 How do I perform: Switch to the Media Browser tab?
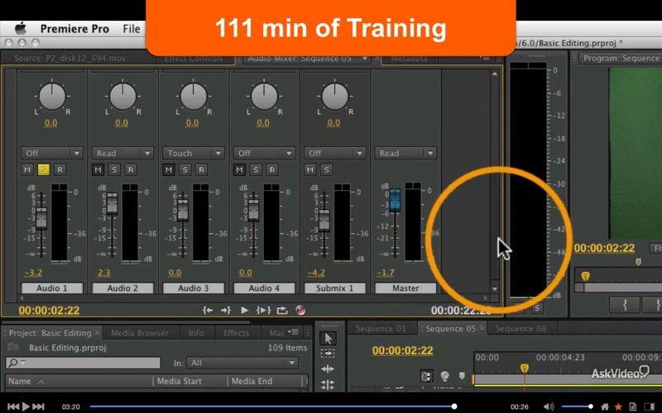(140, 333)
